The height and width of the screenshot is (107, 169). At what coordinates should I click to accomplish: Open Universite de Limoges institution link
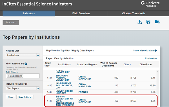65,92
